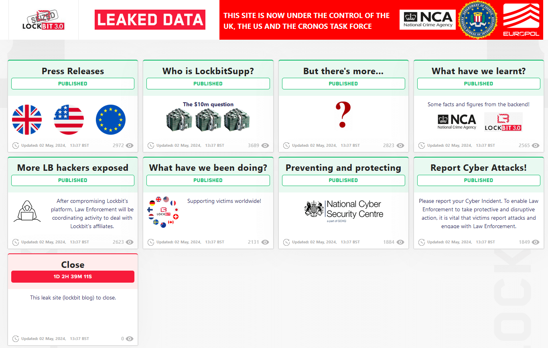Click the FBI seal in header
This screenshot has height=348, width=548.
[x=478, y=20]
